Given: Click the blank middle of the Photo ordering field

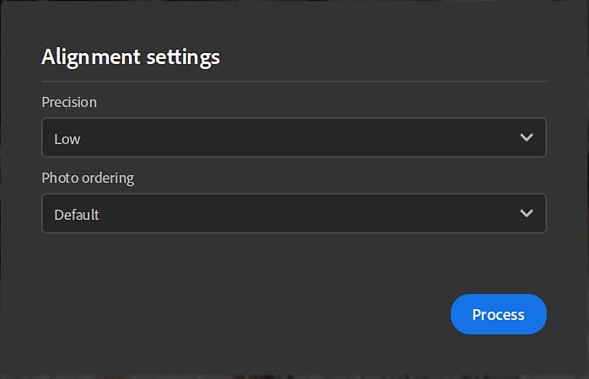Looking at the screenshot, I should pyautogui.click(x=295, y=213).
